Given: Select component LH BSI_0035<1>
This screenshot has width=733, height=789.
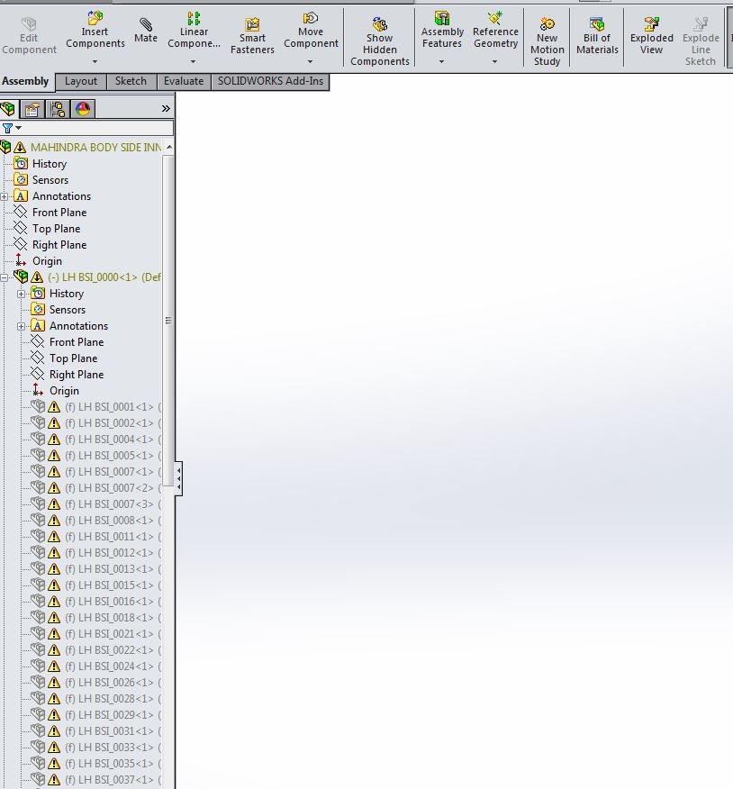Looking at the screenshot, I should point(113,764).
